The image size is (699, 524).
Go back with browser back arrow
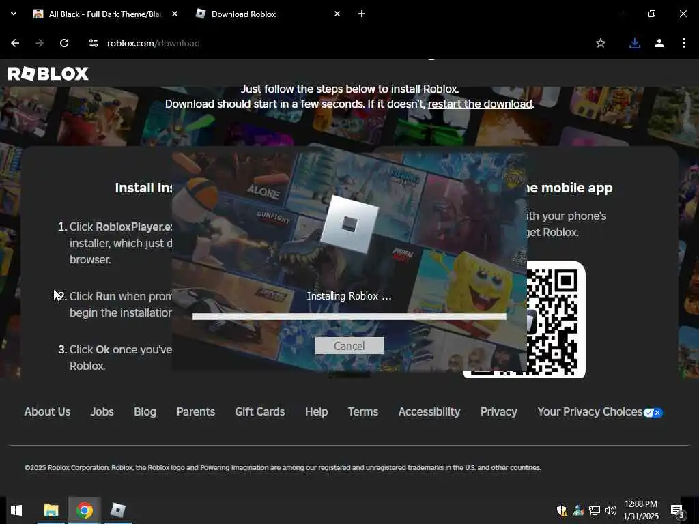tap(15, 43)
